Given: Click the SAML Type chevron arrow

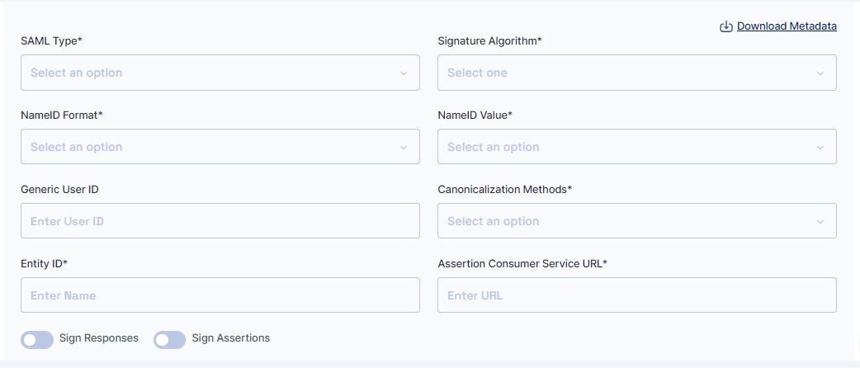Looking at the screenshot, I should pyautogui.click(x=403, y=73).
